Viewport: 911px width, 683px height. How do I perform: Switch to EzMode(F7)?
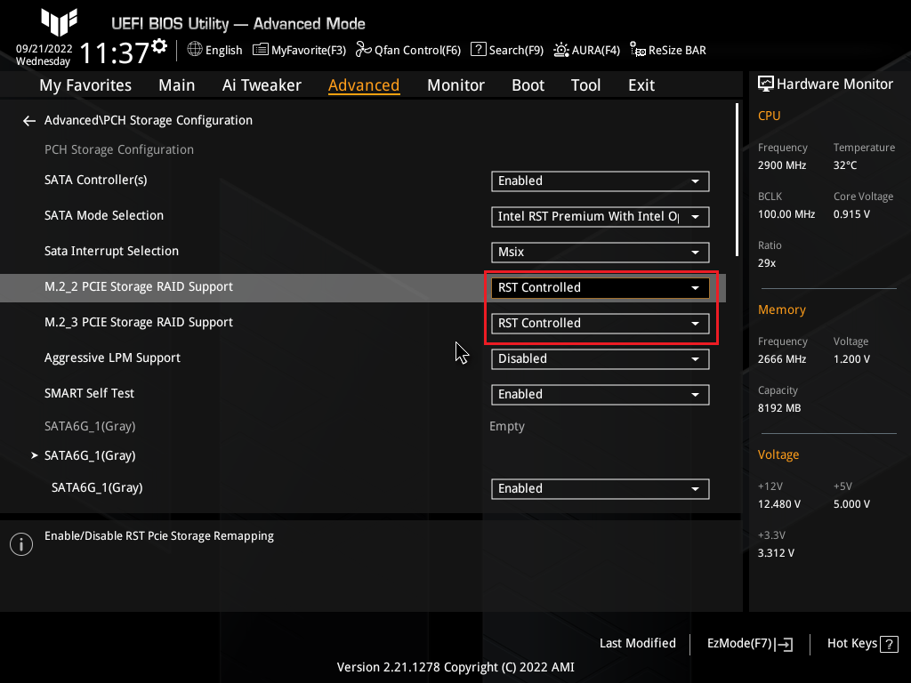(x=749, y=644)
